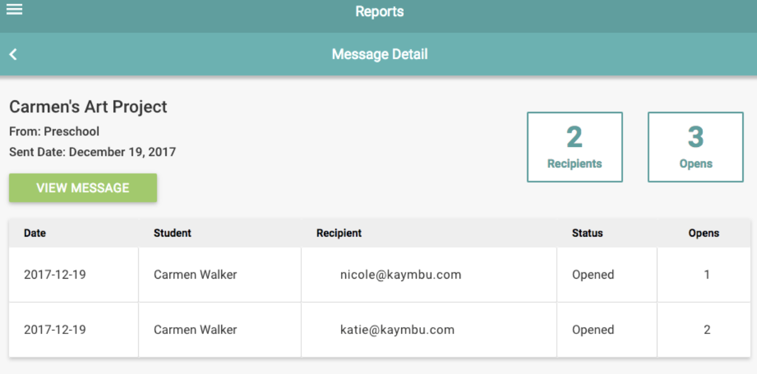Click the Reports title in the top bar
The height and width of the screenshot is (374, 757).
(379, 12)
